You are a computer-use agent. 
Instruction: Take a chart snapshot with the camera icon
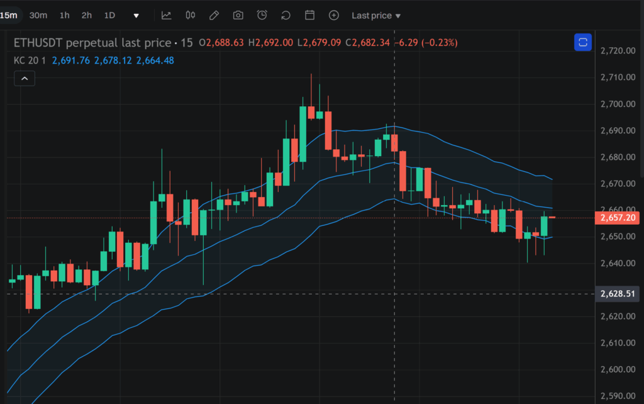238,15
